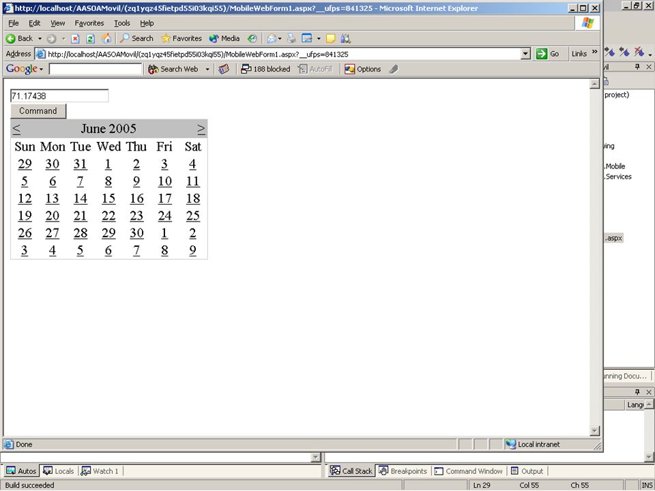
Task: Open the Favorites menu
Action: point(89,23)
